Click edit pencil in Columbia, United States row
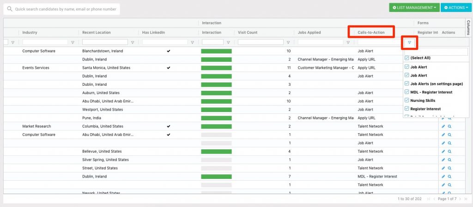 click(x=443, y=126)
